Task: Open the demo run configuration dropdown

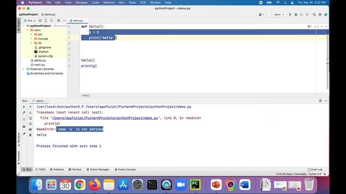Action: (x=277, y=15)
